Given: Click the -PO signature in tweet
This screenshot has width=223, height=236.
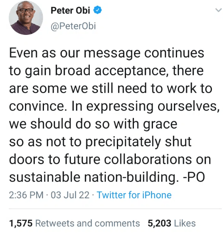Looking at the screenshot, I should pyautogui.click(x=194, y=177).
